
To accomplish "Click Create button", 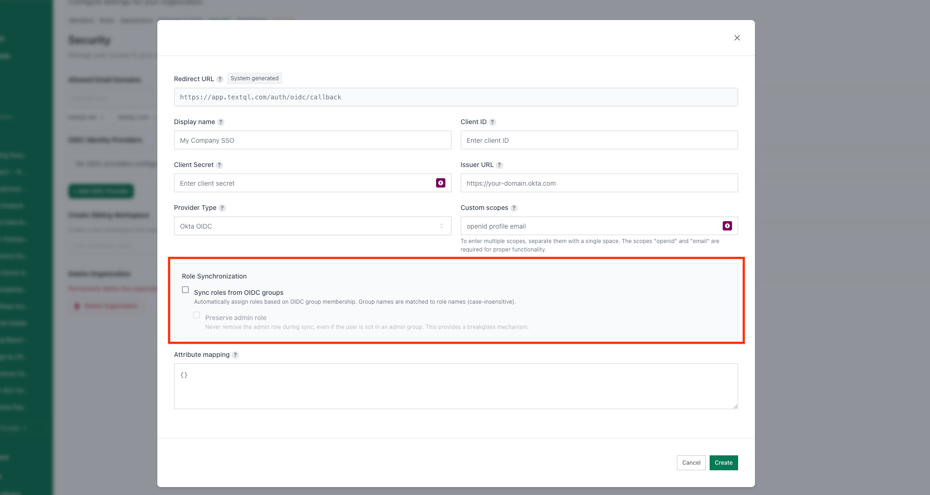I will click(x=724, y=463).
